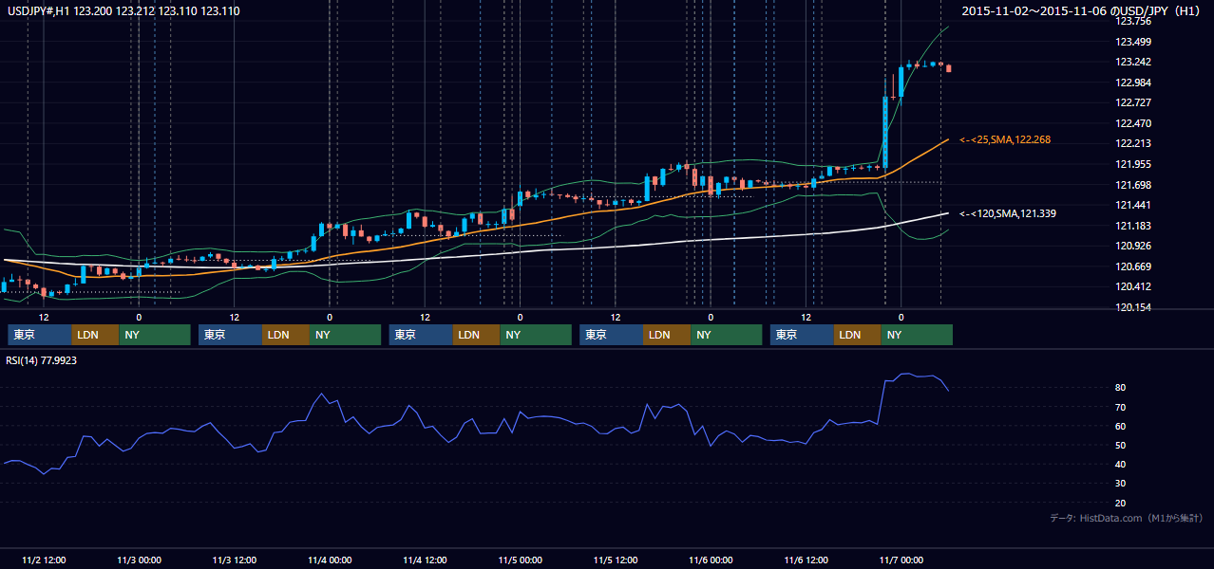Screen dimensions: 1214x569
Task: Click price axis value 122.470
Action: coord(1134,123)
